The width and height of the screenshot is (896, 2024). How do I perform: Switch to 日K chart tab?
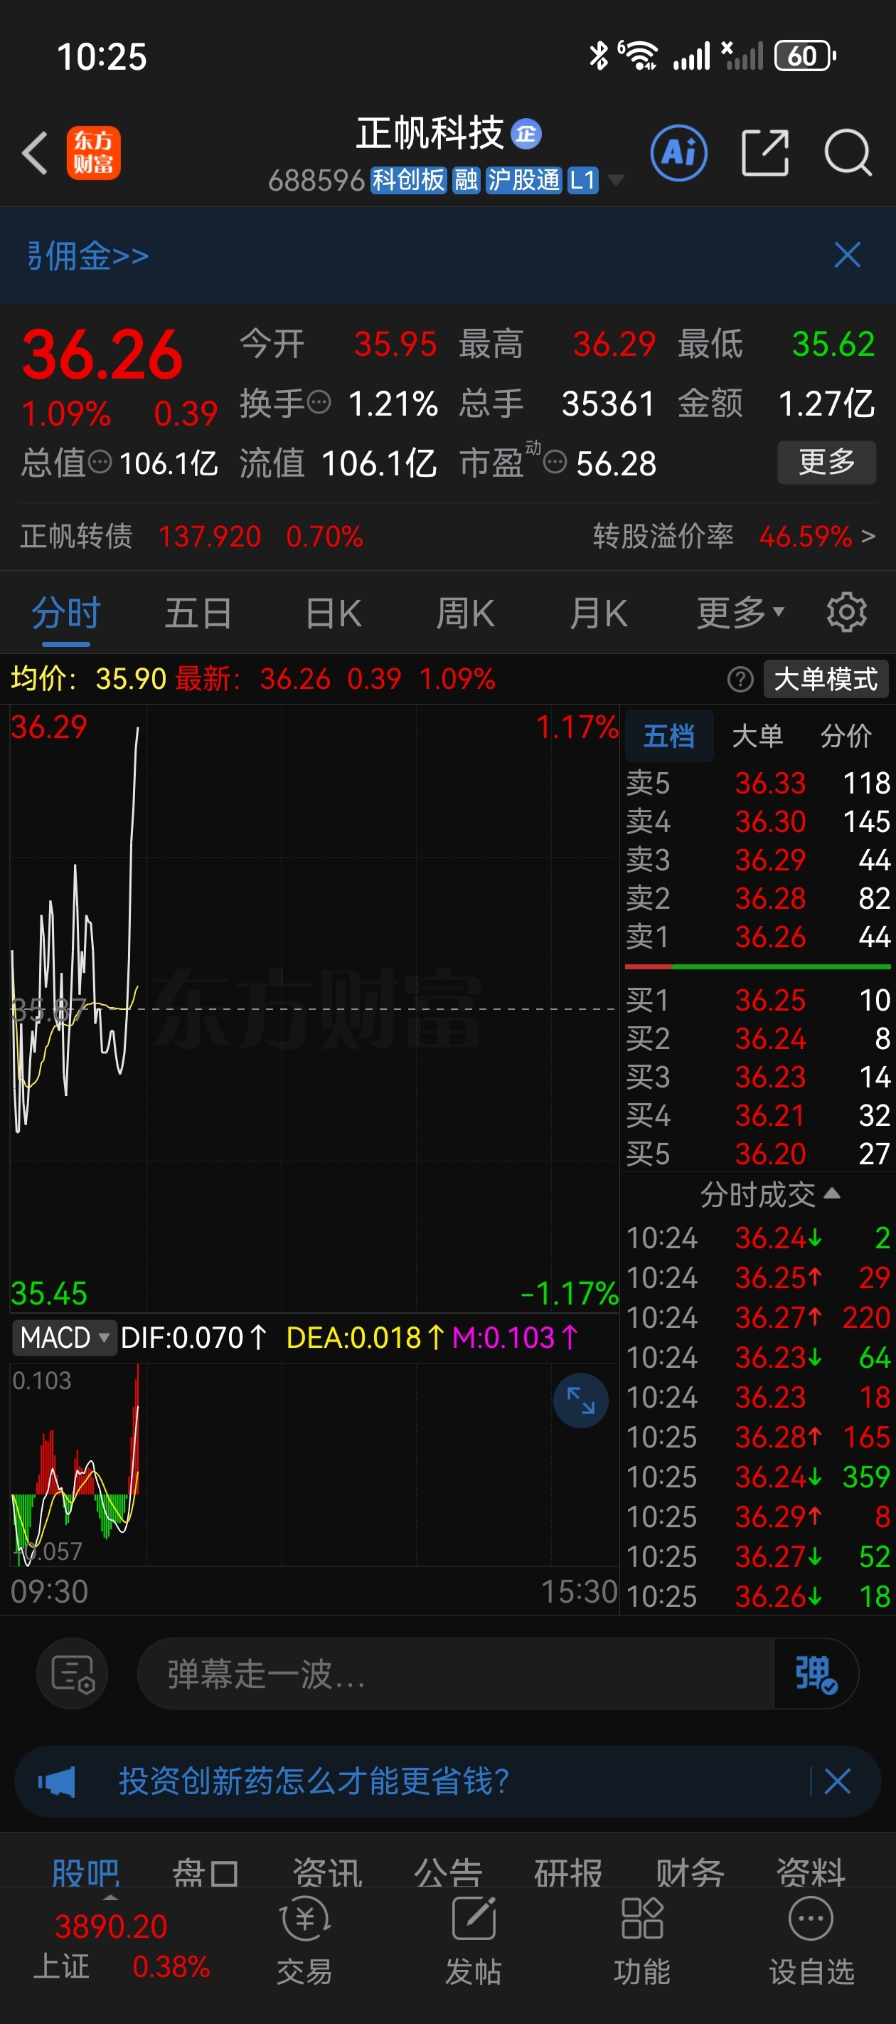tap(333, 612)
